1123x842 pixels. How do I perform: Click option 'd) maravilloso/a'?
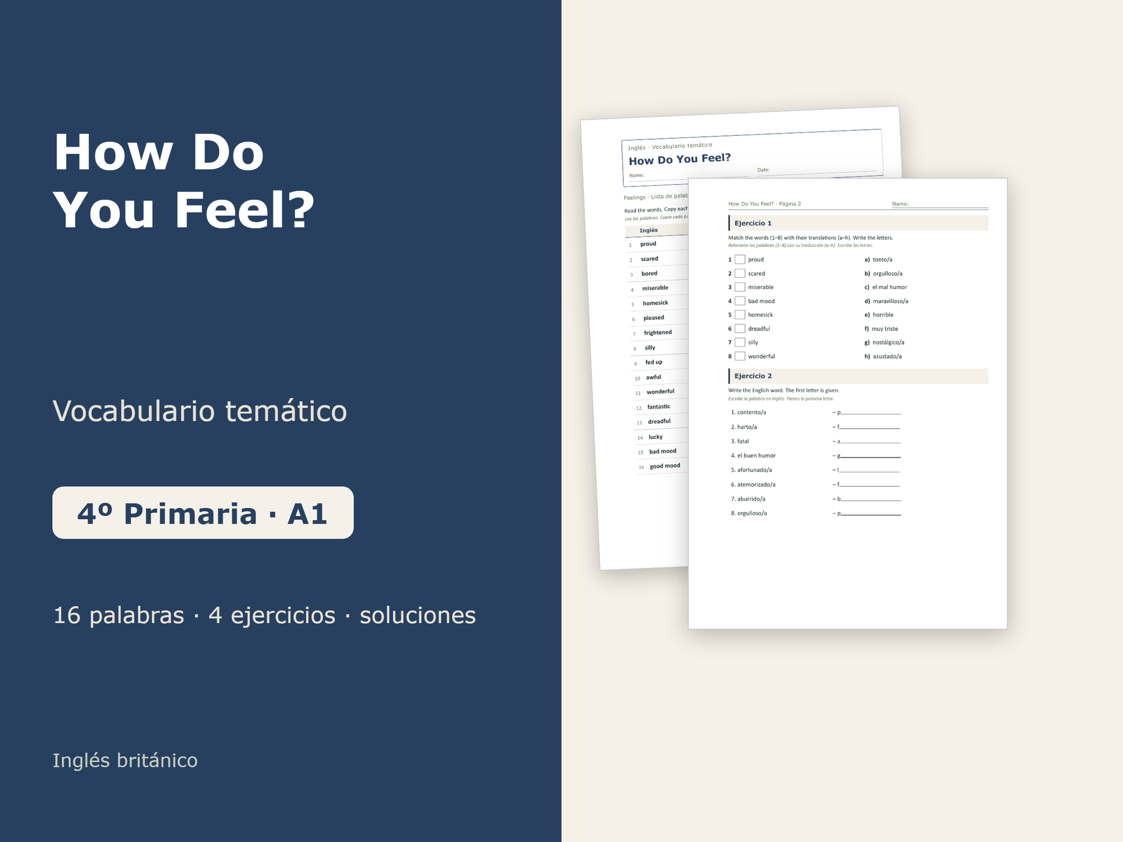pyautogui.click(x=886, y=301)
